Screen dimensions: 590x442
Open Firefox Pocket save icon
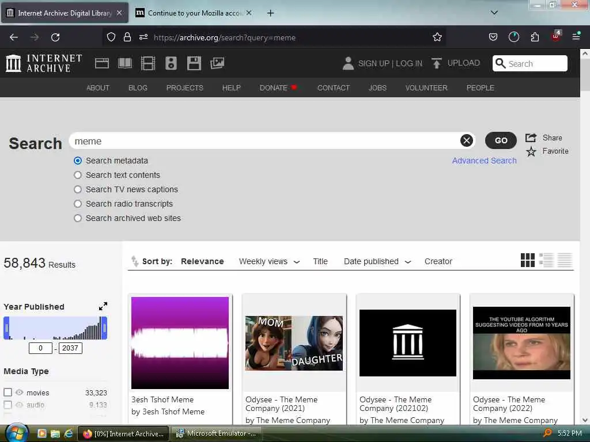click(493, 37)
